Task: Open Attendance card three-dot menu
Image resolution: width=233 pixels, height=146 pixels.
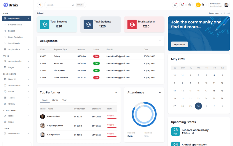Action: (160, 92)
